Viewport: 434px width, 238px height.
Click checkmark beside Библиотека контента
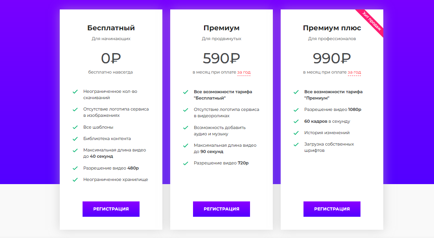coord(75,139)
